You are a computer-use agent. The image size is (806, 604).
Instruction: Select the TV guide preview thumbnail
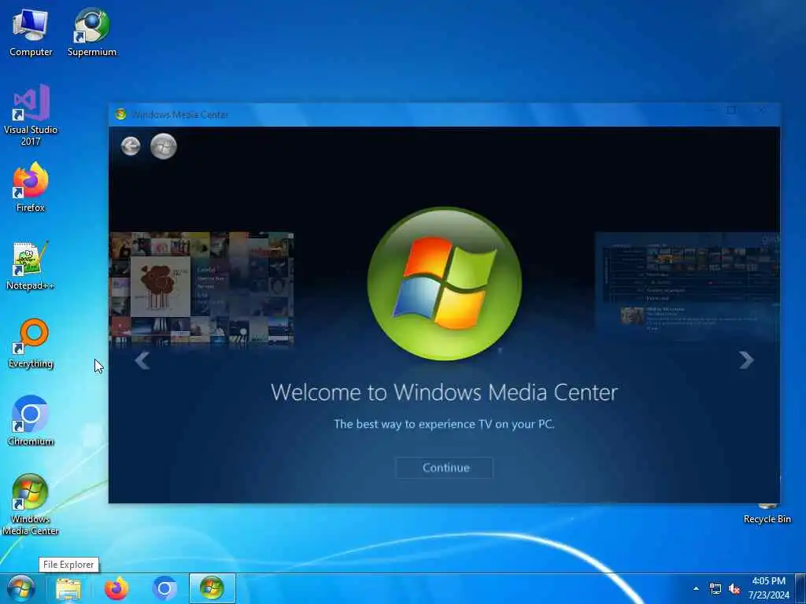(687, 286)
